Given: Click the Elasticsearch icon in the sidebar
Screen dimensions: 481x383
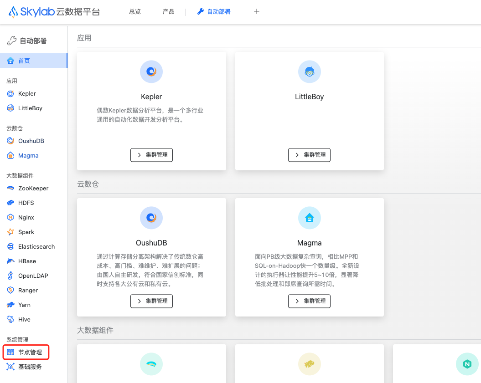Looking at the screenshot, I should pos(10,246).
